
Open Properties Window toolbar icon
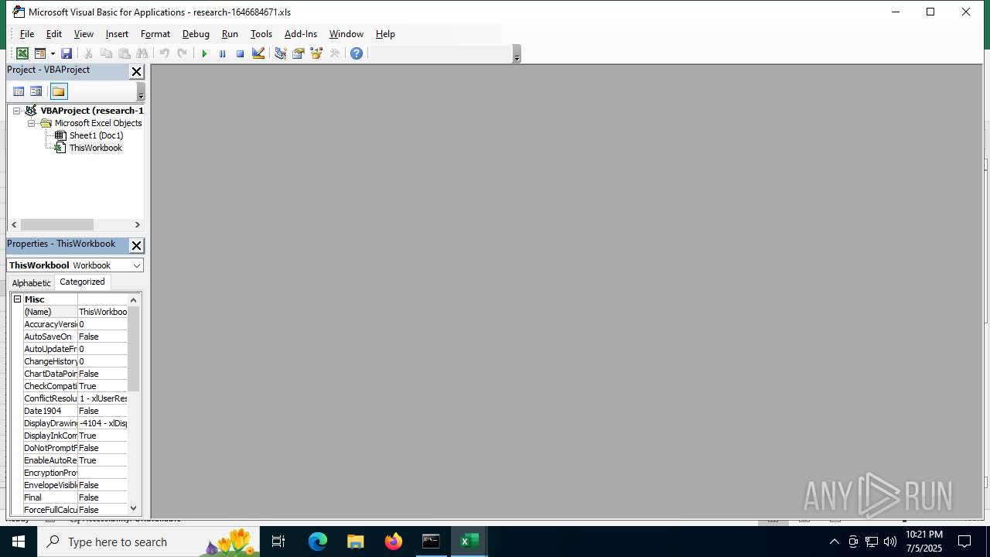point(298,53)
